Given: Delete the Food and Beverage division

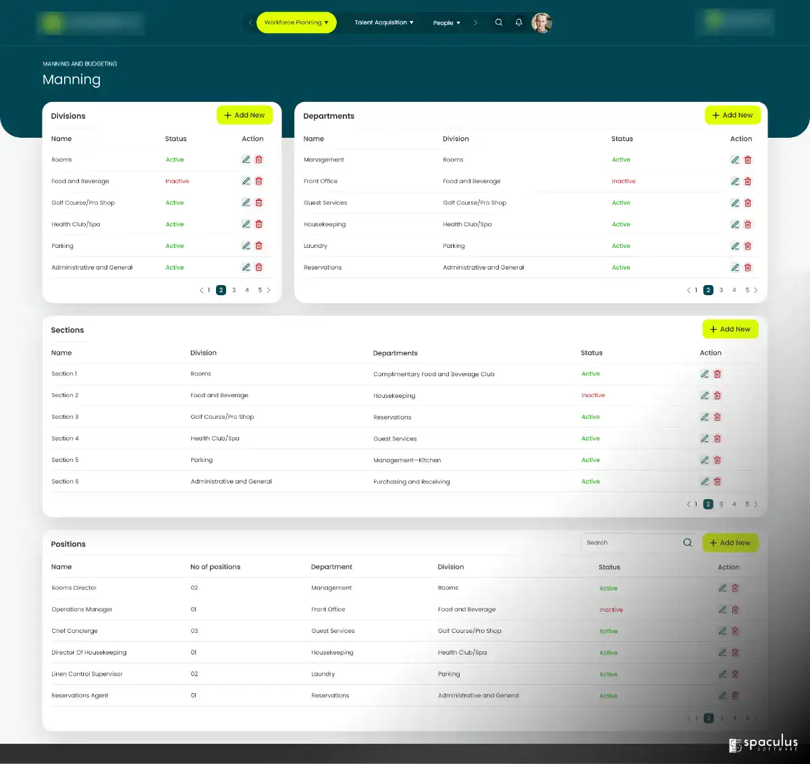Looking at the screenshot, I should pyautogui.click(x=259, y=181).
